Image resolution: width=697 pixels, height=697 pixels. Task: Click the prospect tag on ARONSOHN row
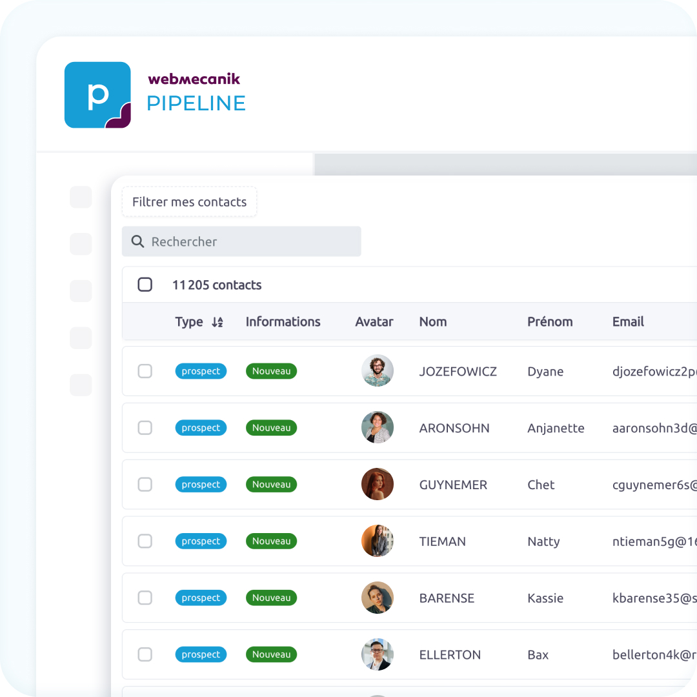pyautogui.click(x=201, y=428)
